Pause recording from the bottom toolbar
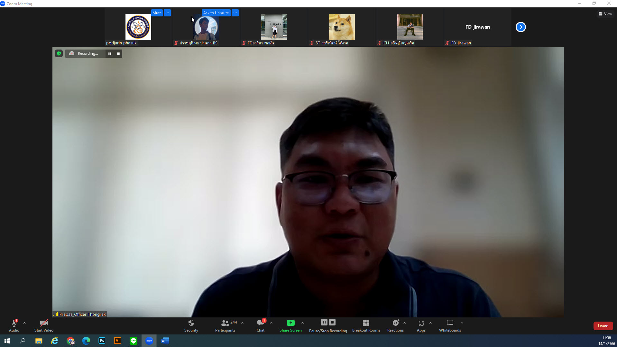Screen dimensions: 617x347 [324, 322]
